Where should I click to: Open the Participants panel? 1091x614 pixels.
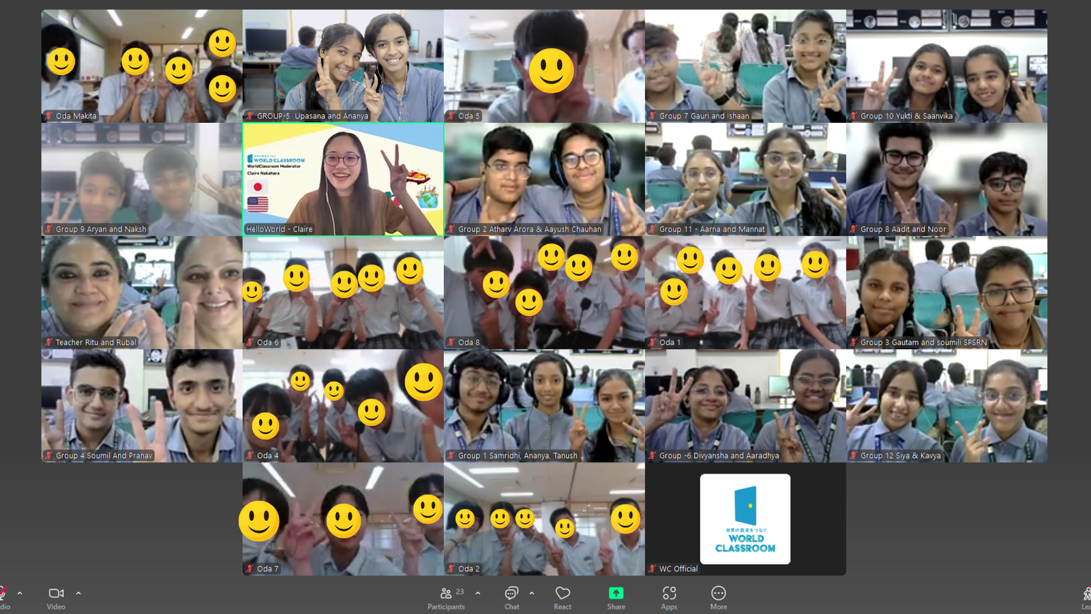click(447, 597)
